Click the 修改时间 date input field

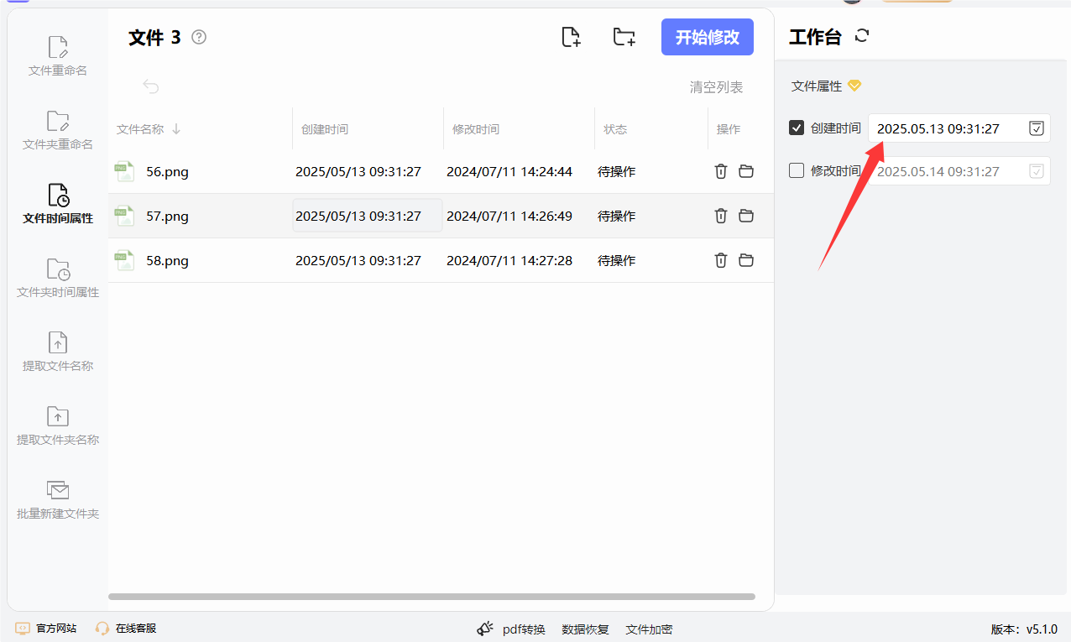959,171
